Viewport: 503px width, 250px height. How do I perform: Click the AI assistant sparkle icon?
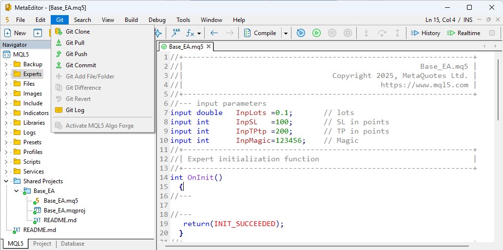[x=158, y=33]
